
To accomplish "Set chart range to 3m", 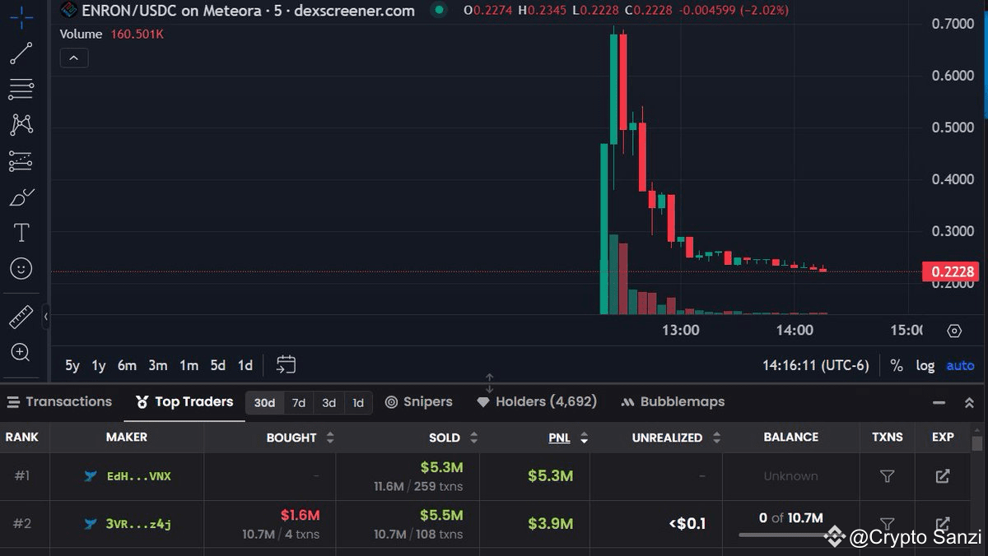I will click(158, 365).
